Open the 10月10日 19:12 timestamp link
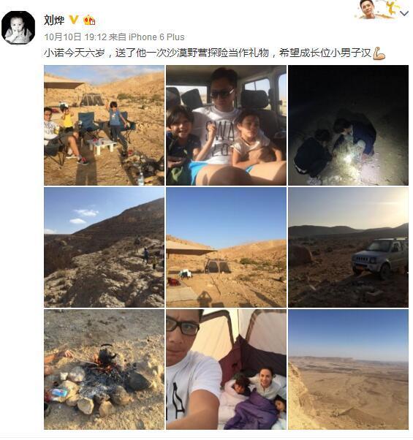The width and height of the screenshot is (413, 440). [x=75, y=37]
